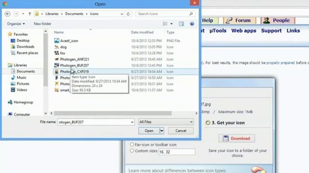Select Computer in the navigation pane

[22, 114]
